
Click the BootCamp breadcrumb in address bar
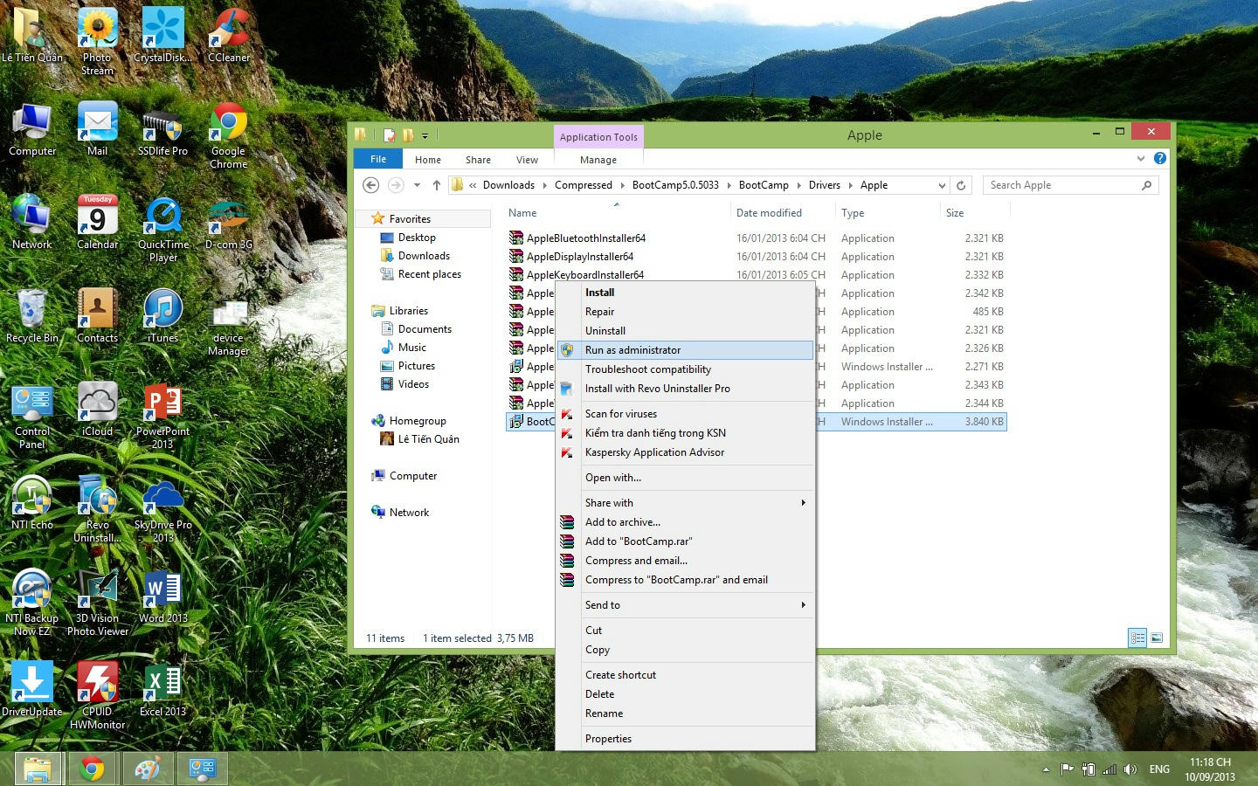[763, 185]
